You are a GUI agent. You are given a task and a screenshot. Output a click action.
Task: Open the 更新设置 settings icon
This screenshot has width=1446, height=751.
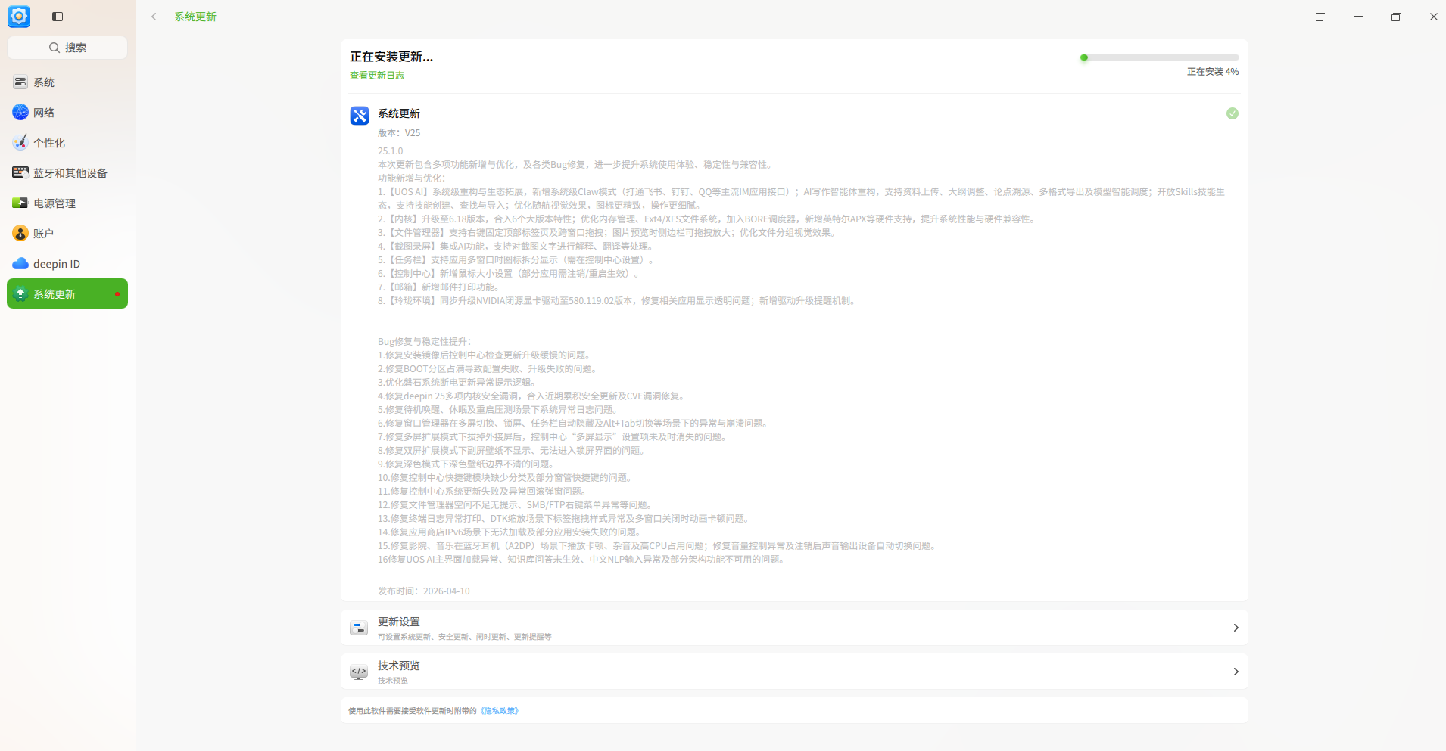tap(359, 628)
